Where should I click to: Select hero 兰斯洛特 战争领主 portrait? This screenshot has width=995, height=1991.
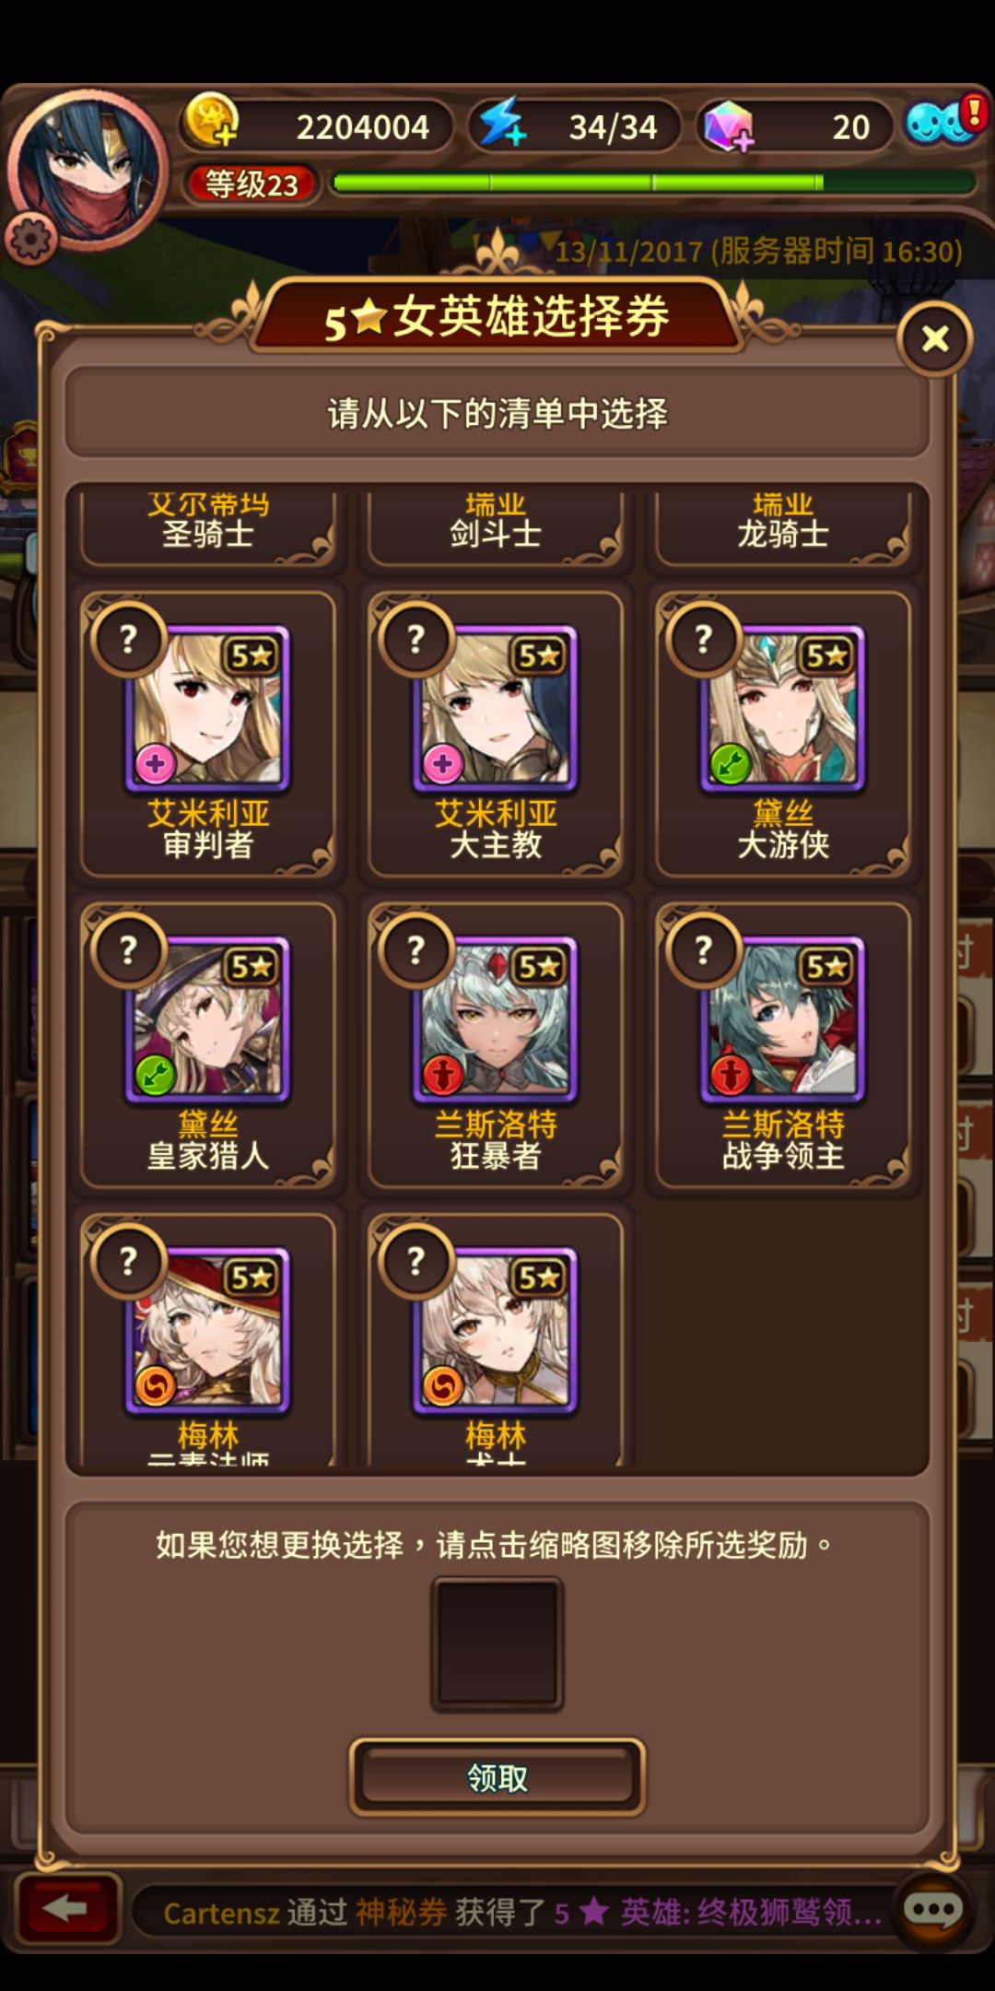pos(783,1019)
